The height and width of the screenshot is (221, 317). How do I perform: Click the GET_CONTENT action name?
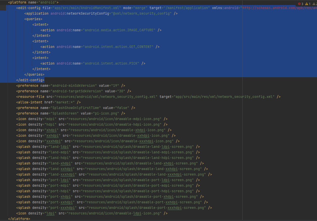[118, 47]
